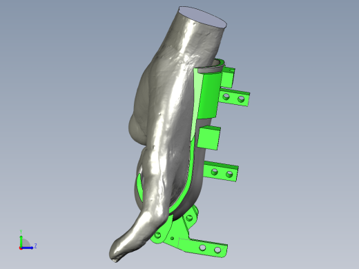Click the blue Z axis of the triad
This screenshot has width=359, height=269.
point(28,248)
